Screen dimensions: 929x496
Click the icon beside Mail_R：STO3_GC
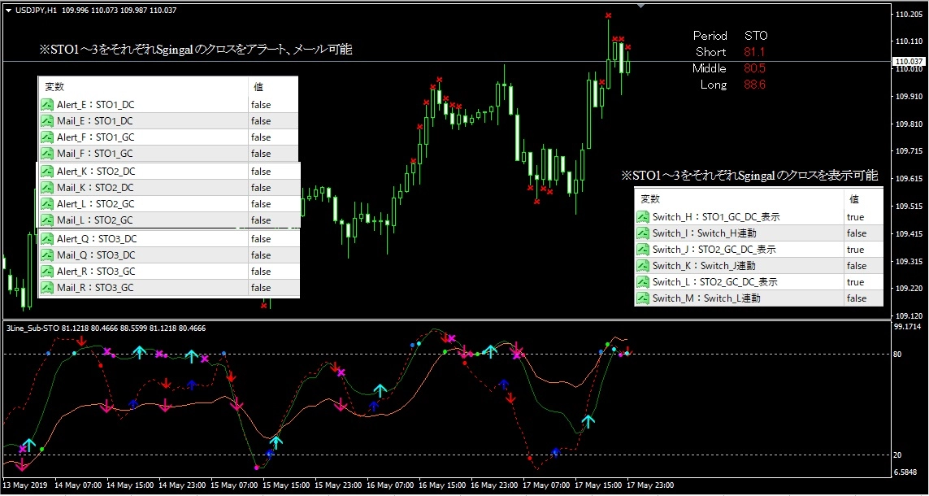point(47,287)
